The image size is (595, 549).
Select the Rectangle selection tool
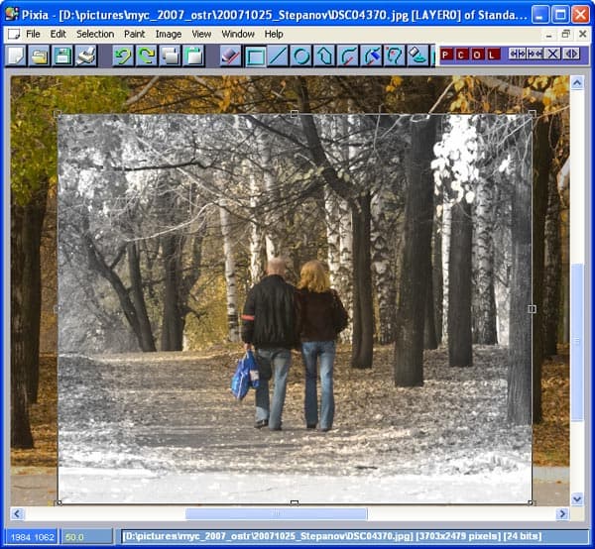(x=255, y=56)
